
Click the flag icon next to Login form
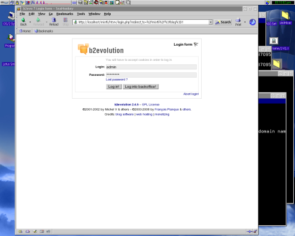tap(196, 45)
